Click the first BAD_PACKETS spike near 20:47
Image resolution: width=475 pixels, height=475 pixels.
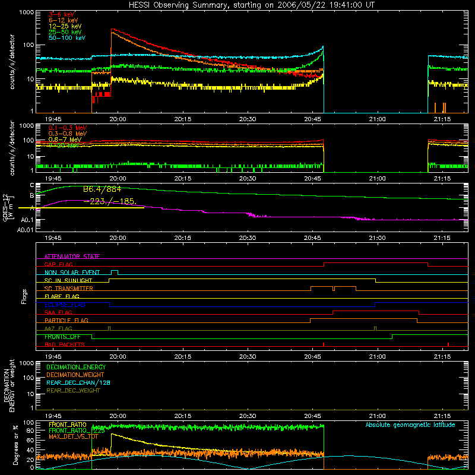click(324, 344)
